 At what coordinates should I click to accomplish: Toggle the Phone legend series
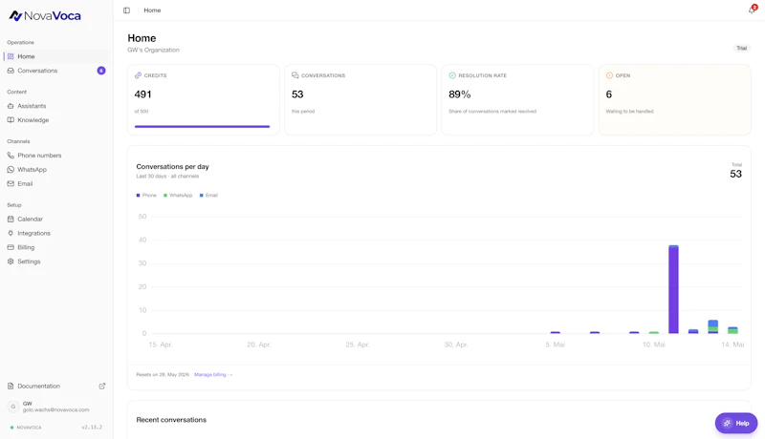click(x=146, y=196)
